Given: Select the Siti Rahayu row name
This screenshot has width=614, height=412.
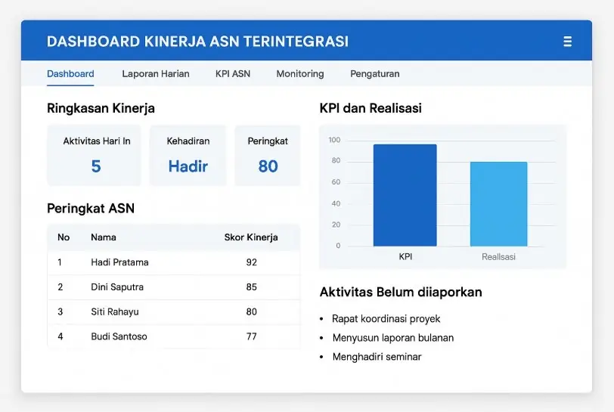Looking at the screenshot, I should pyautogui.click(x=115, y=311).
